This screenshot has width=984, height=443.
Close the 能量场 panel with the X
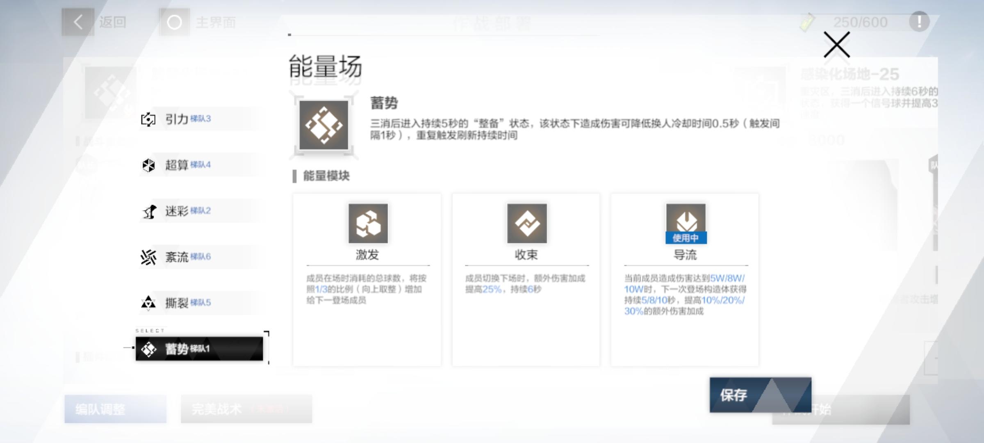coord(836,45)
